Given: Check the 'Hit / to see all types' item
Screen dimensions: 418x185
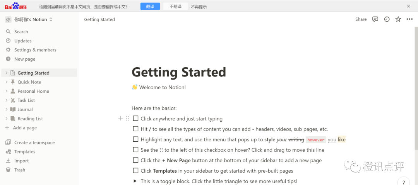Looking at the screenshot, I should coord(136,129).
